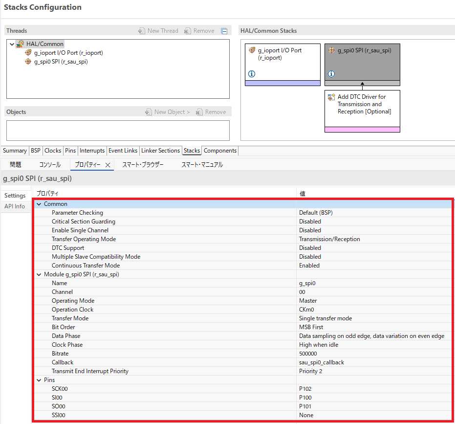Click the New Object icon
Viewport: 455px width, 424px height.
click(149, 112)
